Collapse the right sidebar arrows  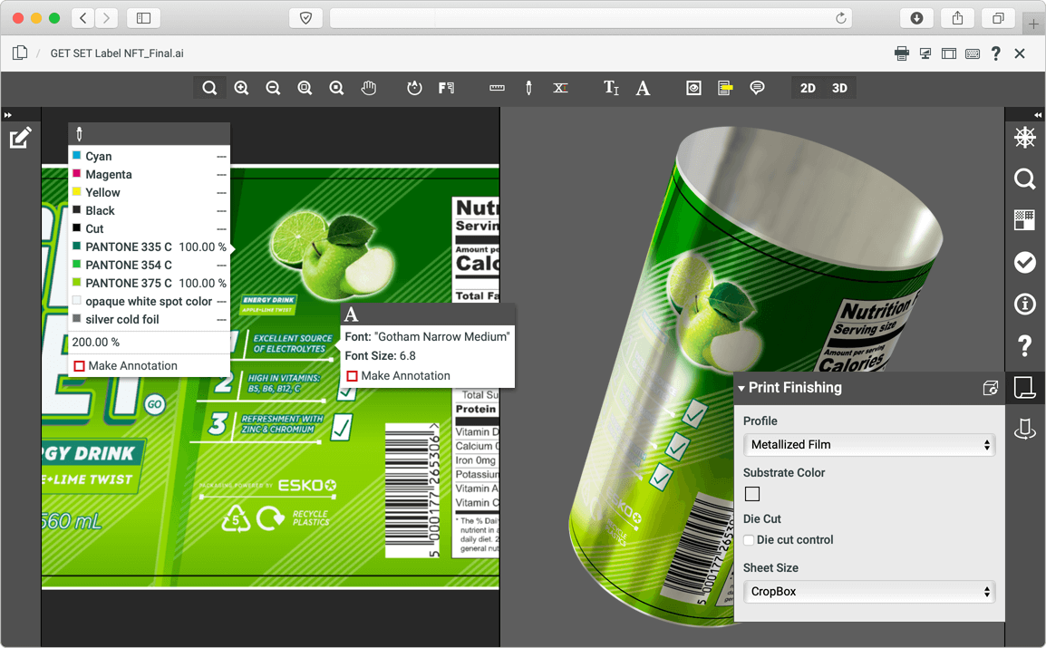[x=1038, y=115]
